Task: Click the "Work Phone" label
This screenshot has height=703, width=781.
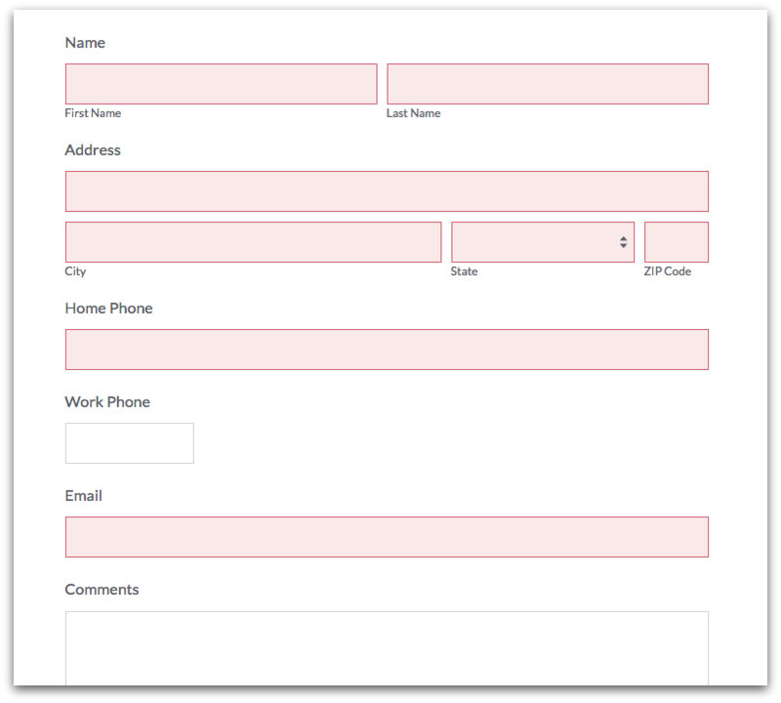Action: coord(107,402)
